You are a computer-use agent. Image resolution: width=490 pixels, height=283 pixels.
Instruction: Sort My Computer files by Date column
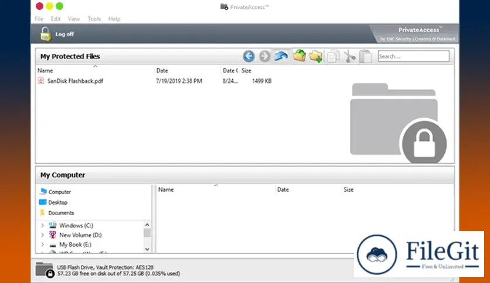(x=283, y=190)
